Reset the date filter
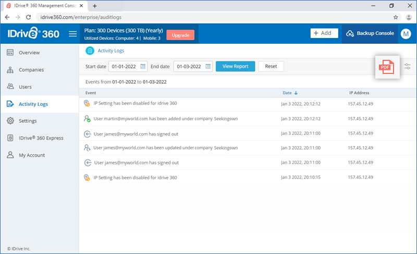 (271, 67)
